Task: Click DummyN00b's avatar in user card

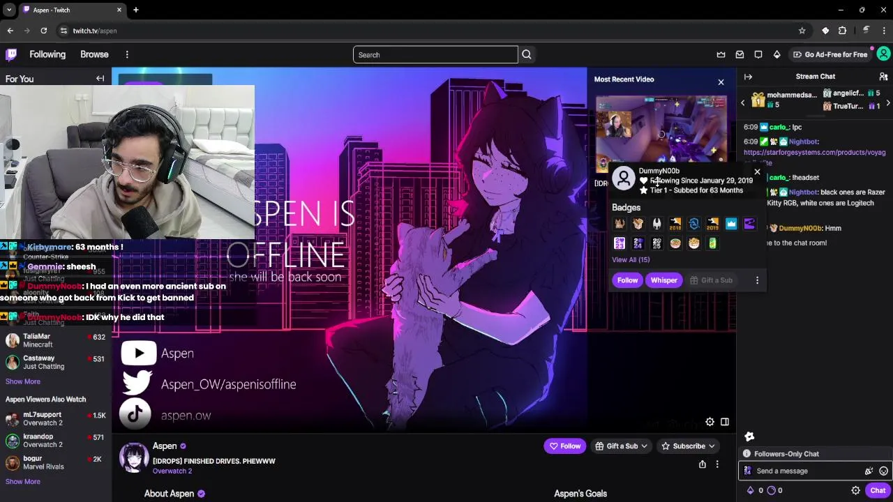Action: pos(624,178)
